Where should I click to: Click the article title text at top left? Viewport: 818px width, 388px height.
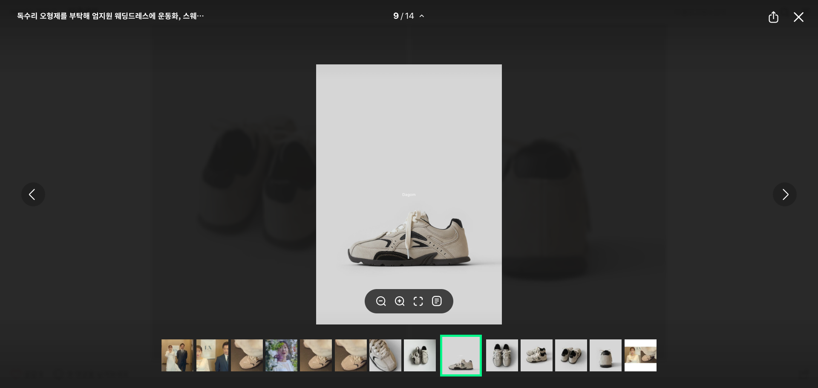coord(110,16)
